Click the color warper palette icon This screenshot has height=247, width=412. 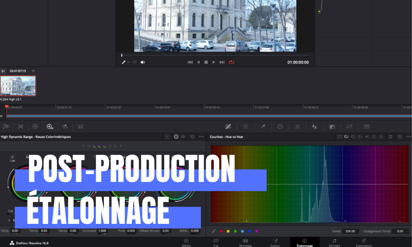tap(246, 126)
